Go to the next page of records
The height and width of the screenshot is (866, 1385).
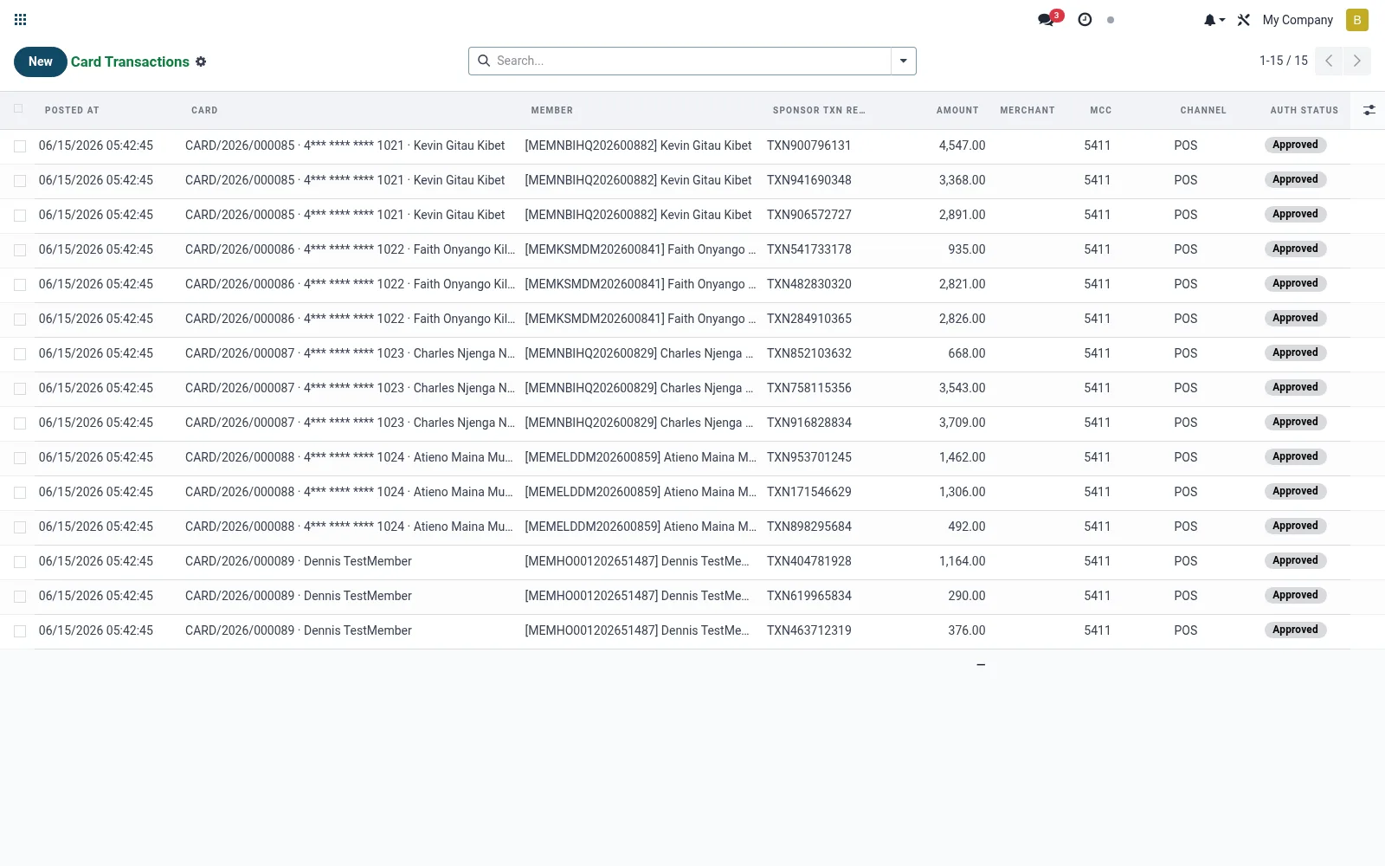(1356, 61)
